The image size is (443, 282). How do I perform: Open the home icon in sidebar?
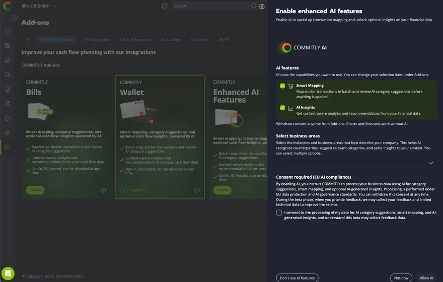(8, 31)
